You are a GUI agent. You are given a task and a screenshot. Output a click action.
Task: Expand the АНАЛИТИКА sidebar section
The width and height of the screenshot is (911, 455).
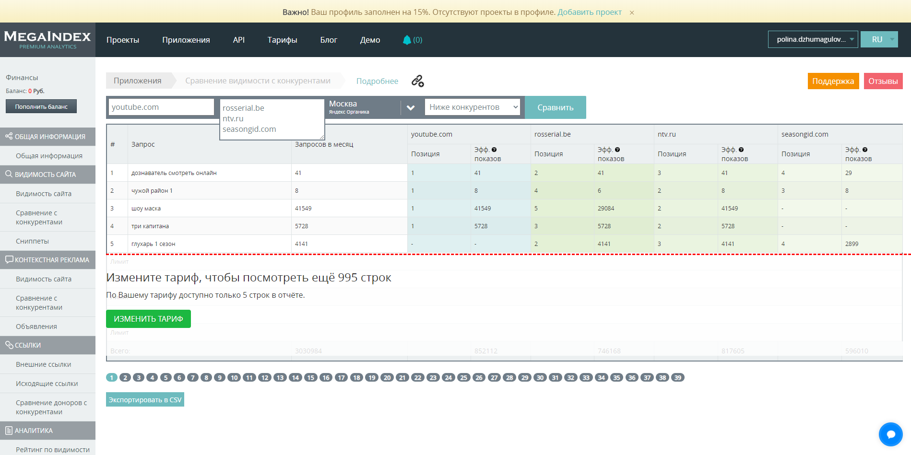point(47,431)
